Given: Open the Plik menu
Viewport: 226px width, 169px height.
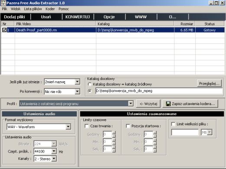Looking at the screenshot, I should (4, 9).
